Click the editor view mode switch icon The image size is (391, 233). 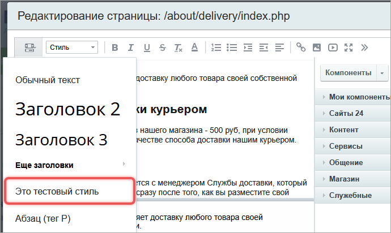29,48
